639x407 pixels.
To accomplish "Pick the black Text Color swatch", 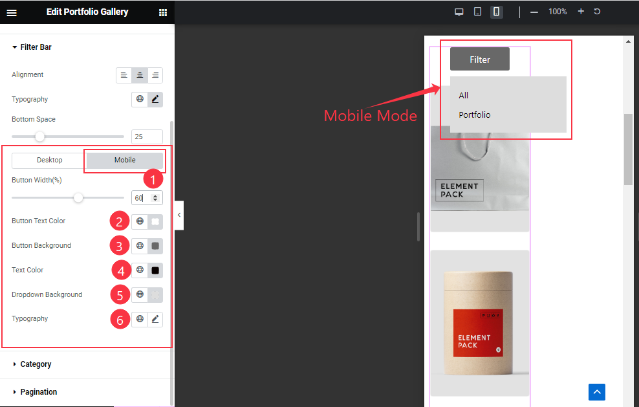I will tap(155, 270).
